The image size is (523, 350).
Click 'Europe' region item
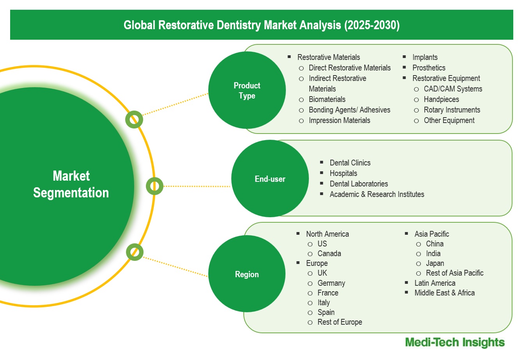317,263
